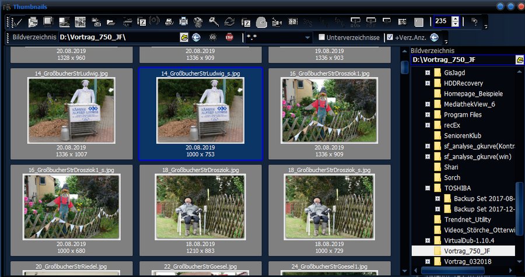Uncheck the +Verz.Anz. checkbox
Viewport: 525px width, 277px height.
[x=390, y=37]
